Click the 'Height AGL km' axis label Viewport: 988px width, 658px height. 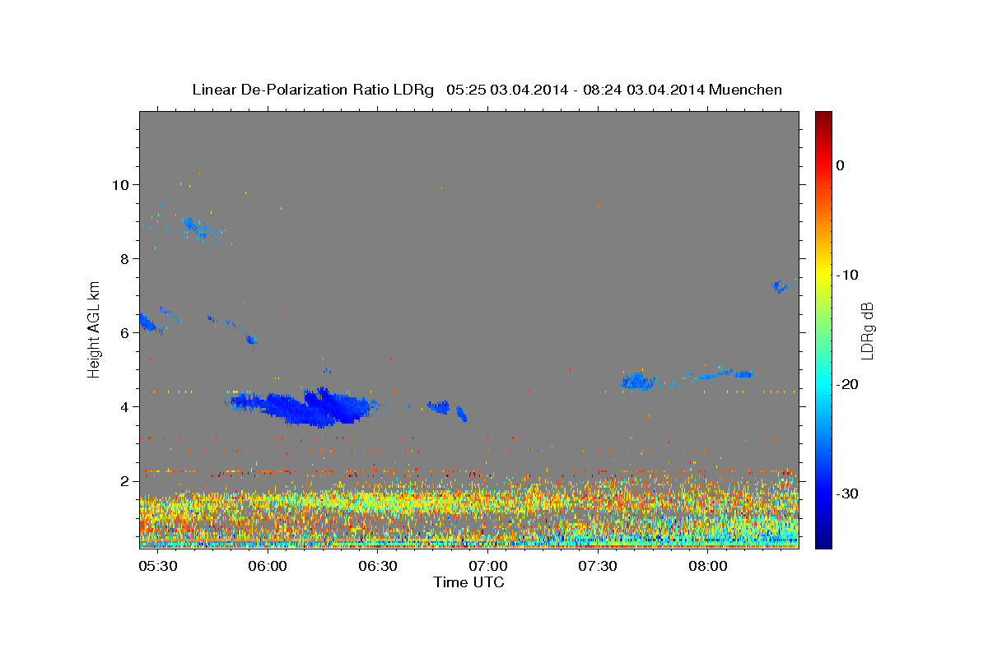pyautogui.click(x=94, y=329)
